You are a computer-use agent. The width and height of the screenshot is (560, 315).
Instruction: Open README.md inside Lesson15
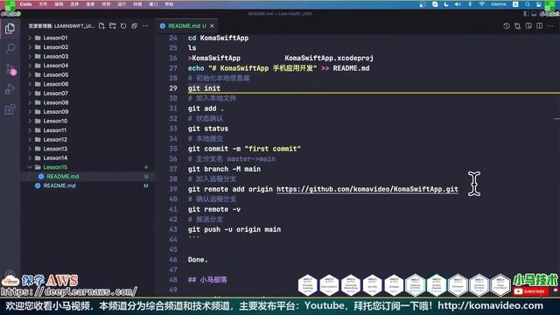(87, 177)
